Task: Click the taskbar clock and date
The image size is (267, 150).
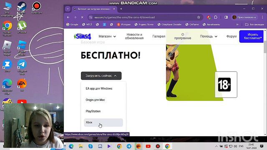Action: click(x=251, y=146)
